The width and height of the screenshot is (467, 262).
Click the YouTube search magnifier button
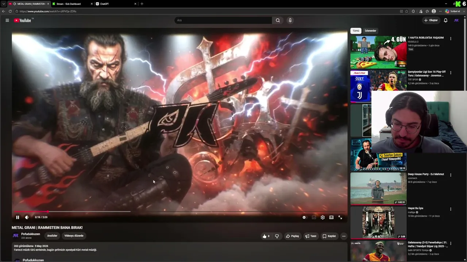pos(278,20)
